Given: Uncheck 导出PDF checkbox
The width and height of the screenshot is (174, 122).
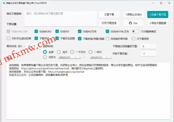Looking at the screenshot, I should (x=57, y=31).
